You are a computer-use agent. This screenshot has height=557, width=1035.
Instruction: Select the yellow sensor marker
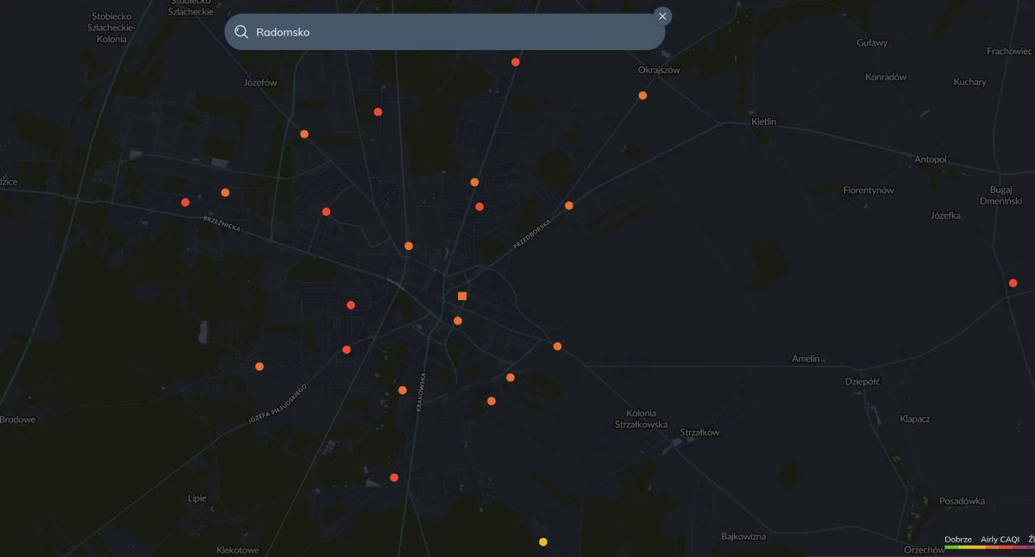(543, 542)
